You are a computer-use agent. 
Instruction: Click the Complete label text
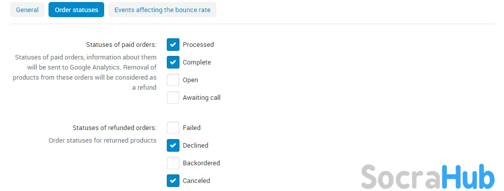click(x=197, y=62)
